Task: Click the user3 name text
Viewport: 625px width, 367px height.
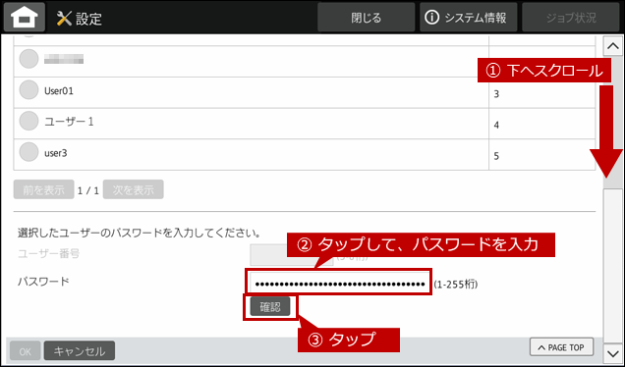Action: [x=55, y=153]
